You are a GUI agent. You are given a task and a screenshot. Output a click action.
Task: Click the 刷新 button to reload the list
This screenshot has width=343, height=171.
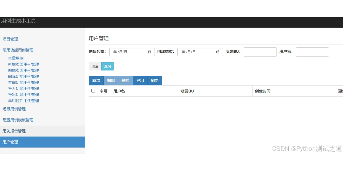tap(155, 80)
